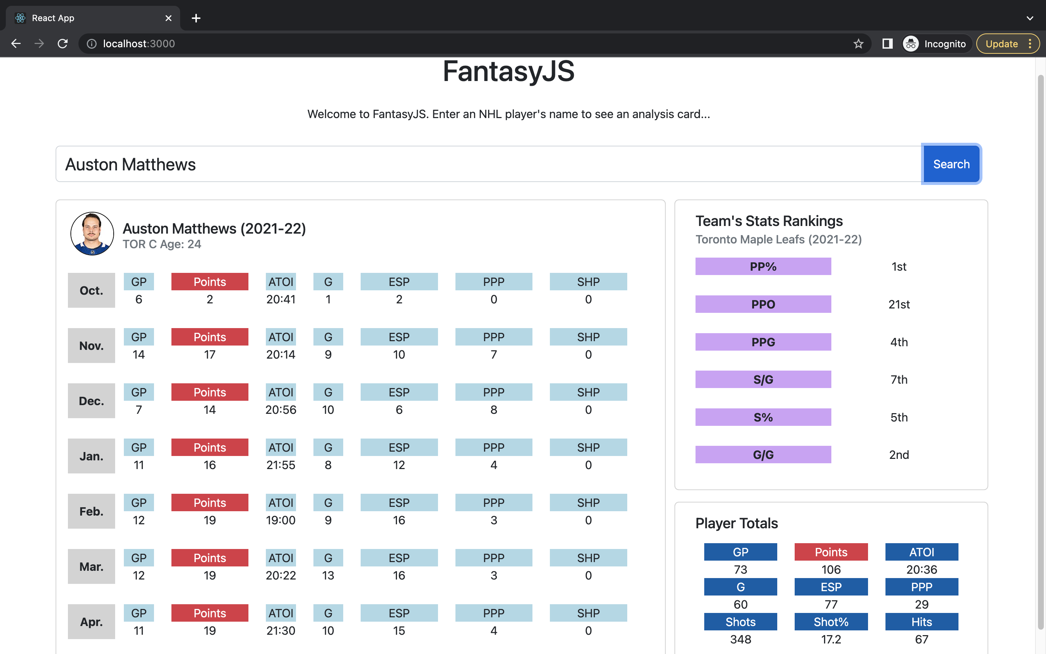Click the FantasyJS heading
Viewport: 1046px width, 654px height.
508,71
